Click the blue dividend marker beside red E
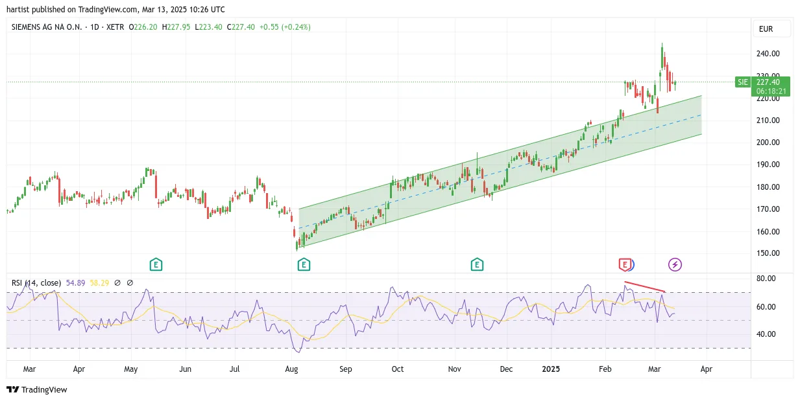This screenshot has width=800, height=401. (633, 264)
